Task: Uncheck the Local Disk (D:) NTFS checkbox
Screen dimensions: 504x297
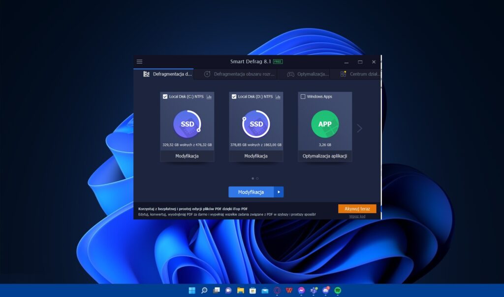Action: tap(234, 97)
